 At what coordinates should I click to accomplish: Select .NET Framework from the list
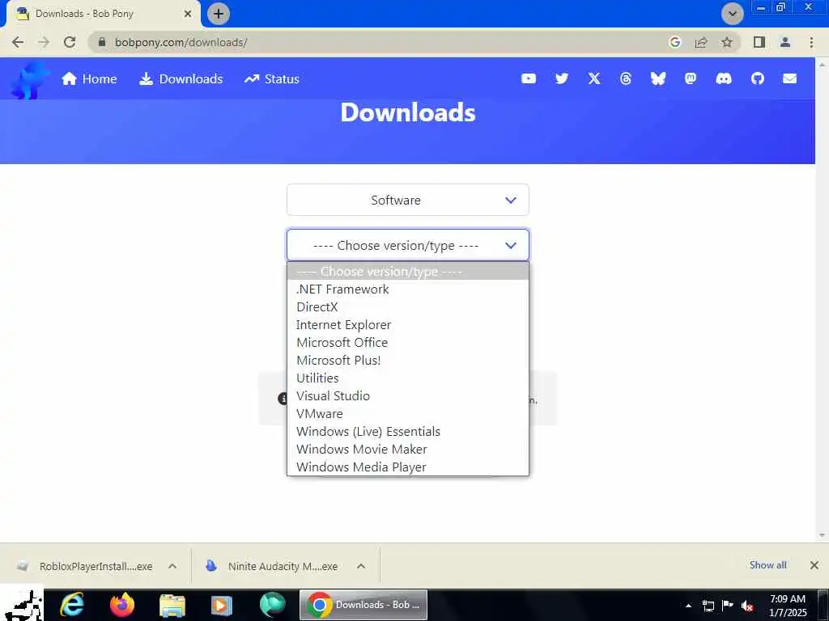tap(408, 289)
